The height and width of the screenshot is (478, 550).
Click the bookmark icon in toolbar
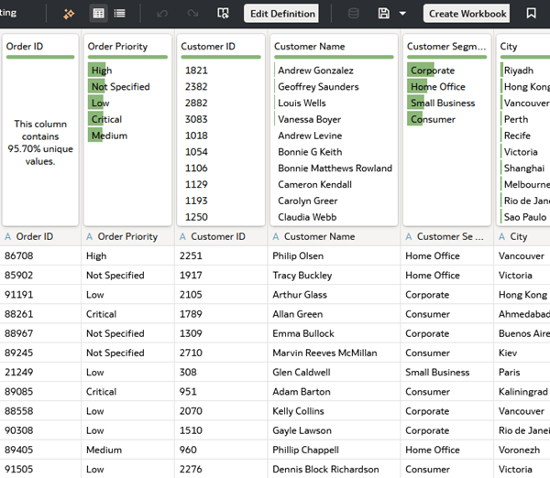tap(531, 14)
